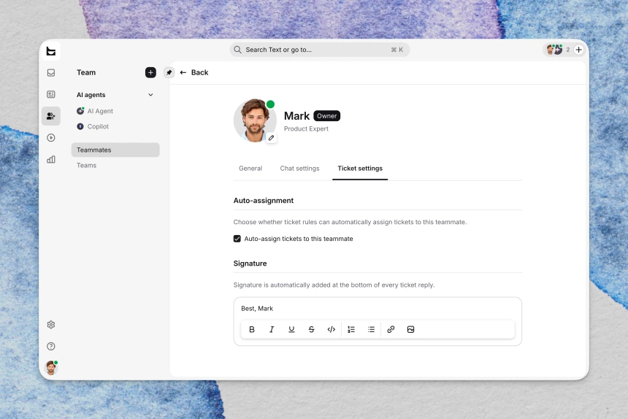Open the settings gear in sidebar
The width and height of the screenshot is (628, 419).
51,325
